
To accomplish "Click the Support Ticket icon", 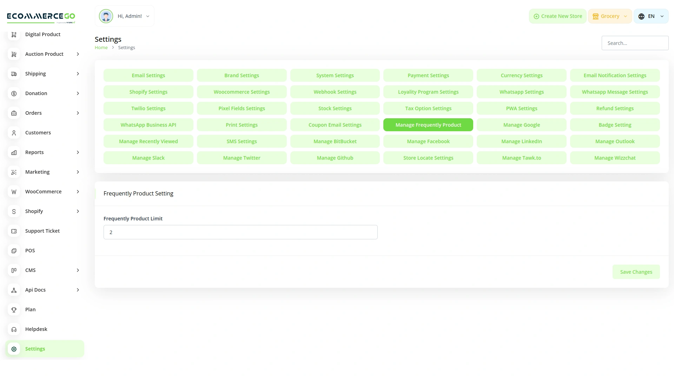I will pyautogui.click(x=14, y=231).
